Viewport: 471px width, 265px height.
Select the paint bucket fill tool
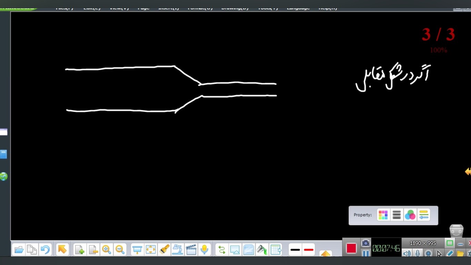(262, 249)
